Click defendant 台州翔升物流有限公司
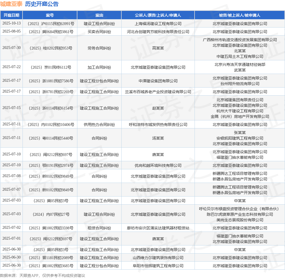285x278 pixels. 240,84
